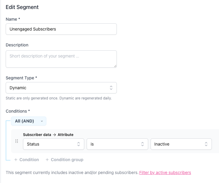219x183 pixels.
Task: Click the chevron arrows on the Status select
Action: tap(79, 144)
